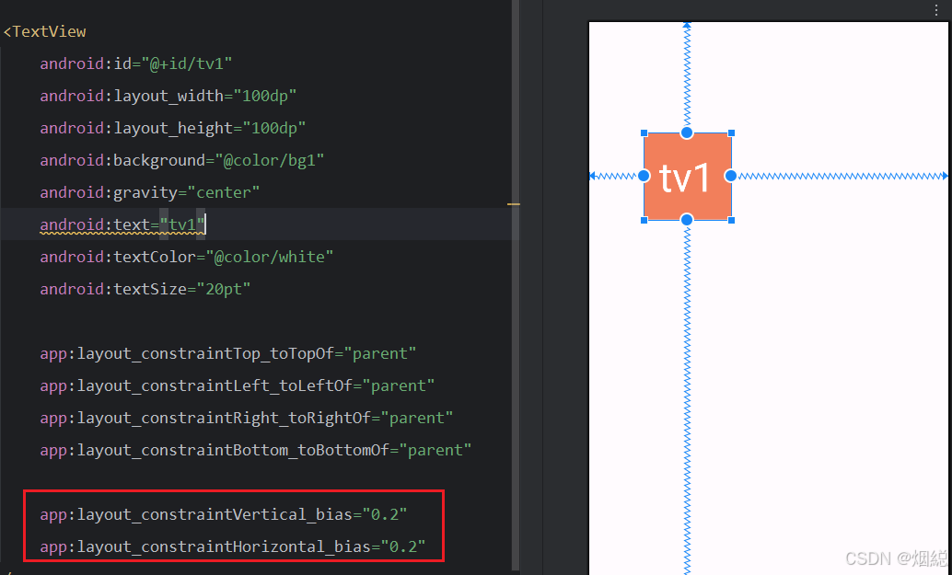
Task: Select the orange tv1 TextView in the preview
Action: tap(688, 177)
